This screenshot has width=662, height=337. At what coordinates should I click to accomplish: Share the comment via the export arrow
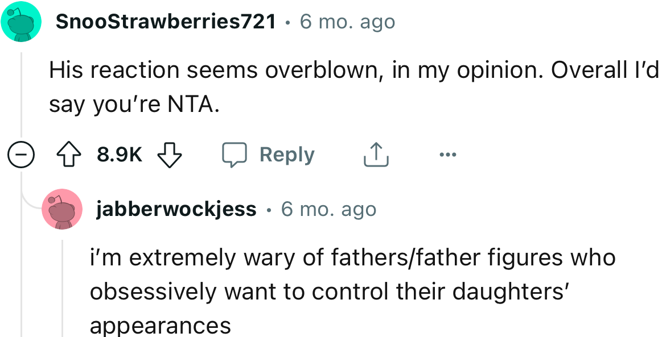(375, 154)
